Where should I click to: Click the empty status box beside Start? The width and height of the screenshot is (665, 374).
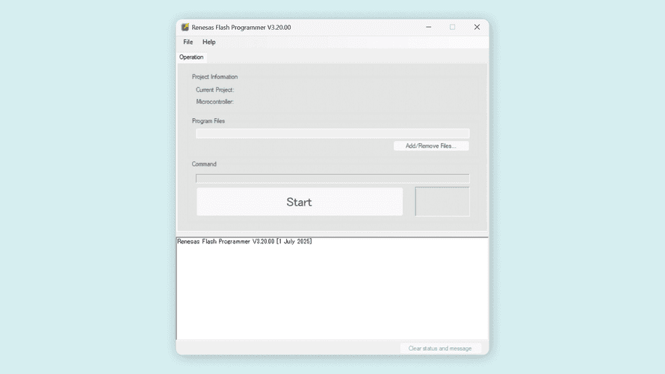(442, 202)
